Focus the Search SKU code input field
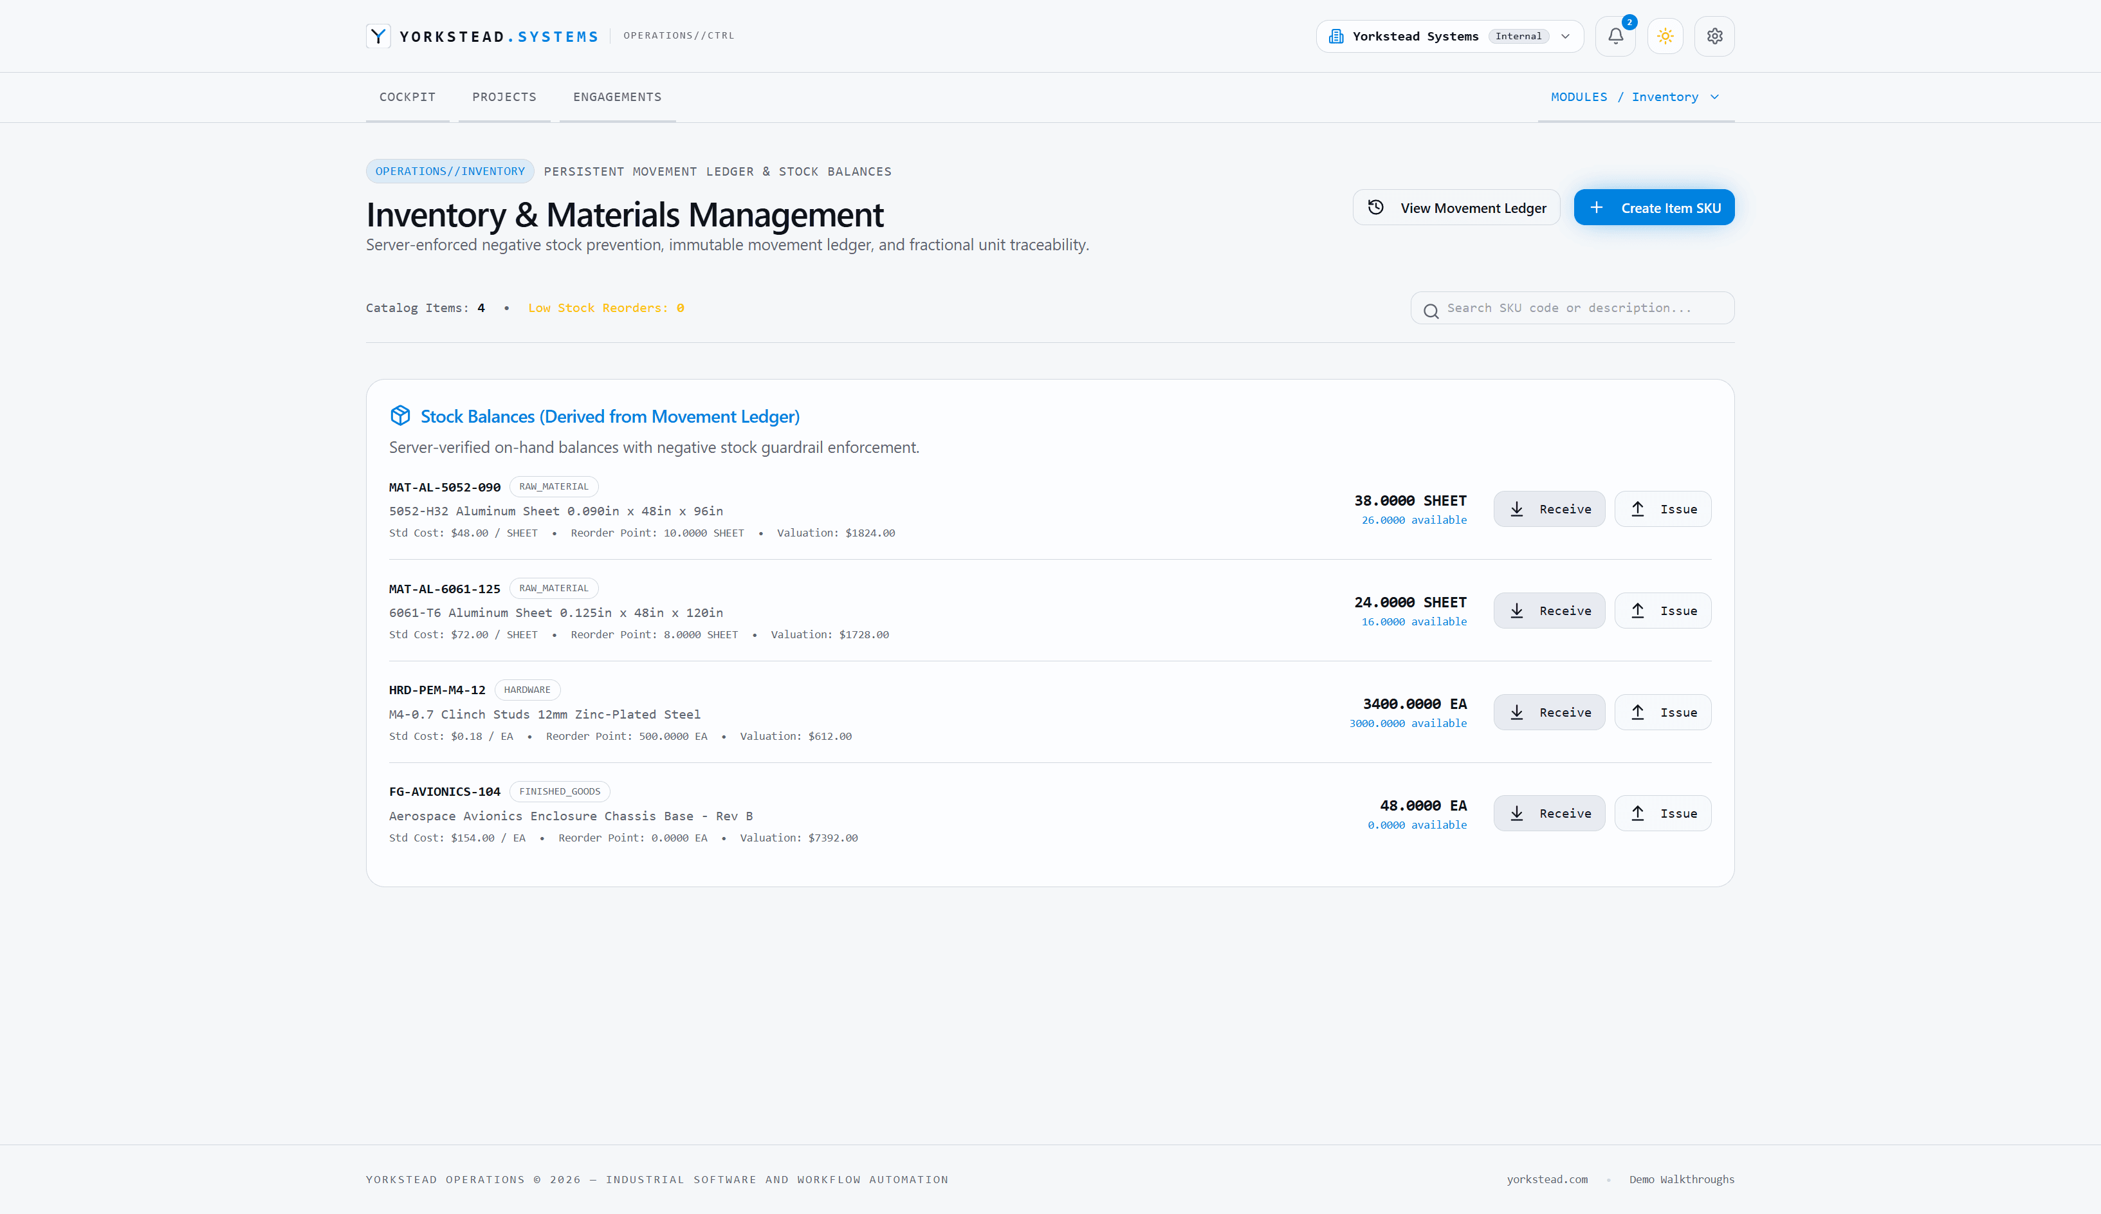The width and height of the screenshot is (2101, 1214). (1572, 308)
